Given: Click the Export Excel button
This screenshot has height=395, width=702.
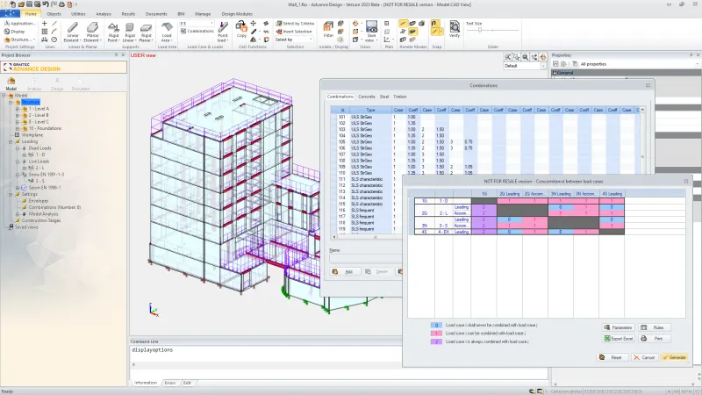Looking at the screenshot, I should point(618,339).
